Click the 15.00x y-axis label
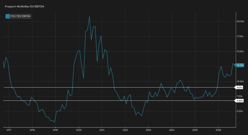The image size is (248, 135). (x=240, y=52)
